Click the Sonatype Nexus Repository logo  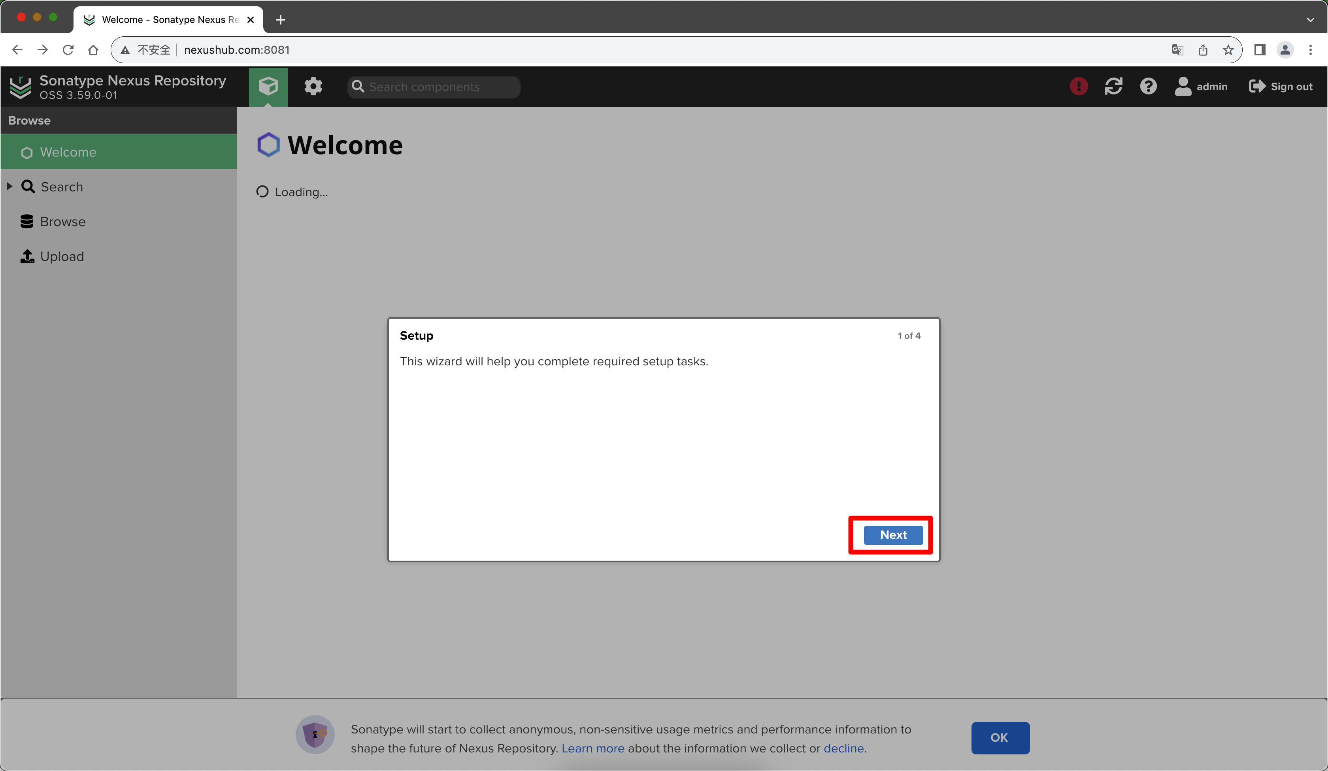(21, 87)
